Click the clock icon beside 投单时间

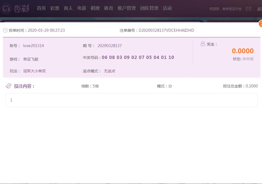[5, 30]
